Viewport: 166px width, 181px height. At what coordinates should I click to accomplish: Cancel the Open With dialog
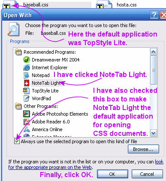point(147,174)
